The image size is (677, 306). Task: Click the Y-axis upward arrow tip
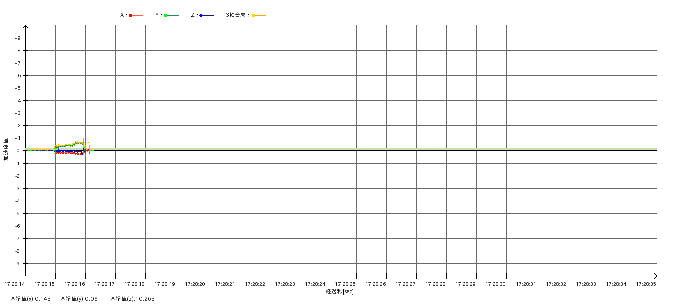[x=25, y=26]
